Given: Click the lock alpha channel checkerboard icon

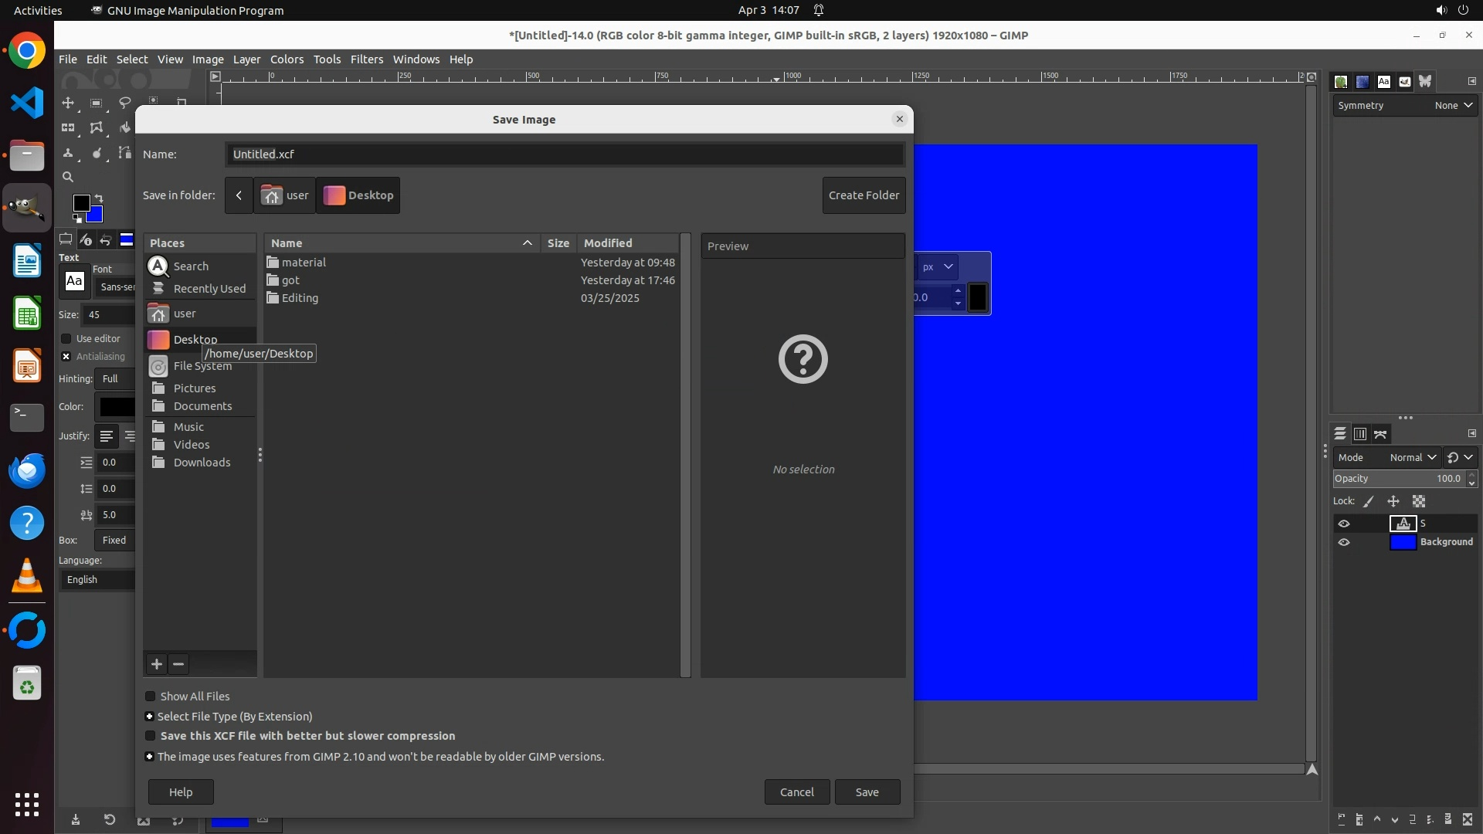Looking at the screenshot, I should coord(1419,501).
